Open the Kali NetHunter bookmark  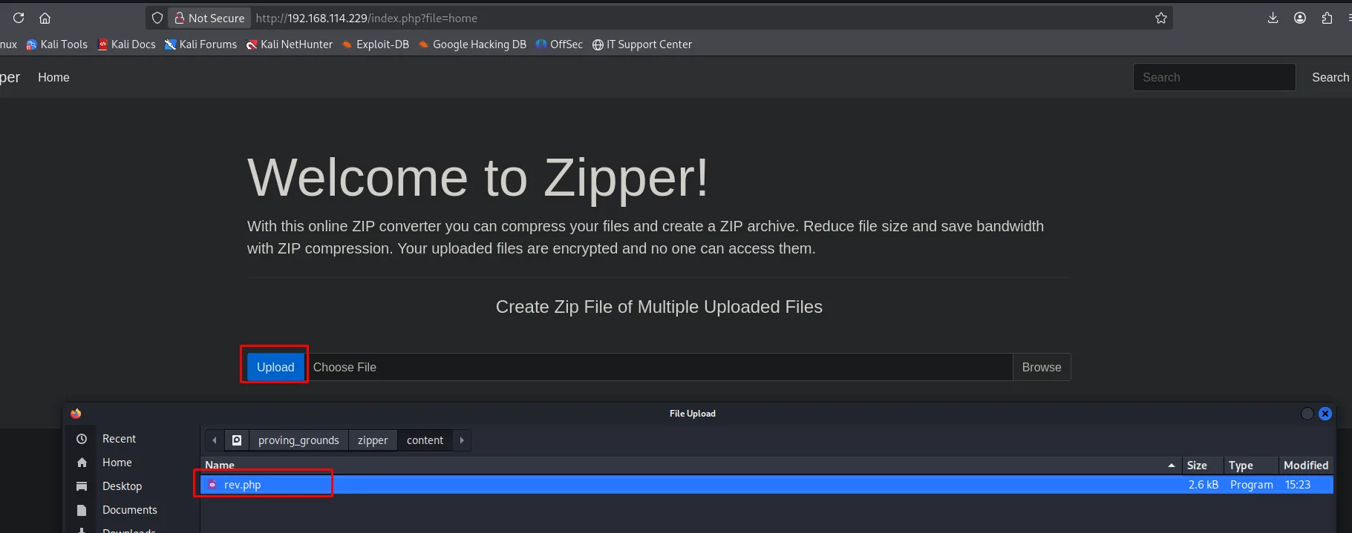(x=290, y=44)
